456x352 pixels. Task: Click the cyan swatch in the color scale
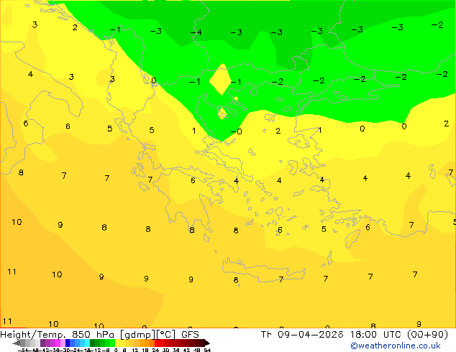tap(87, 343)
